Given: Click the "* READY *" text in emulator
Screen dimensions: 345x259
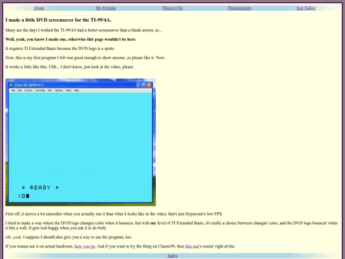Looking at the screenshot, I should click(40, 187).
